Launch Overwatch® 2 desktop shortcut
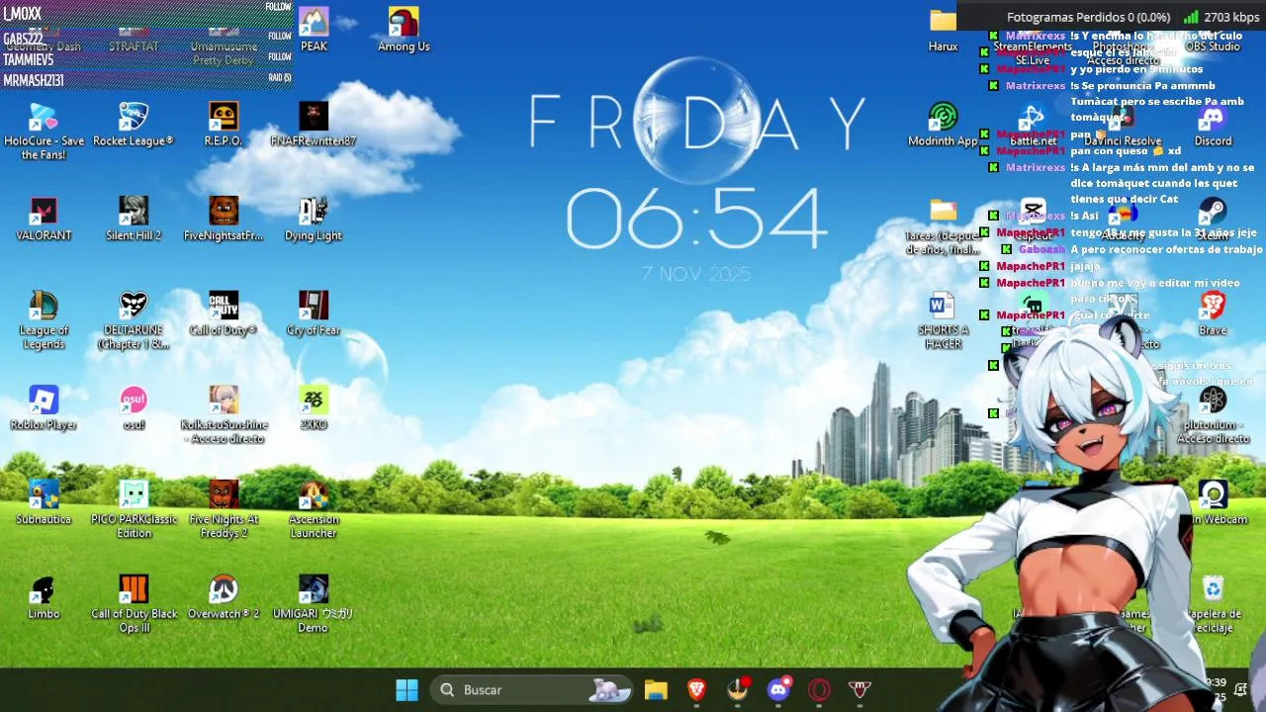The image size is (1266, 712). pos(224,598)
